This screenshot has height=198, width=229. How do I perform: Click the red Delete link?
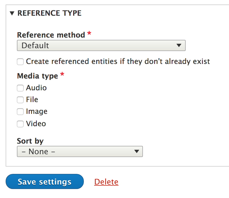106,182
